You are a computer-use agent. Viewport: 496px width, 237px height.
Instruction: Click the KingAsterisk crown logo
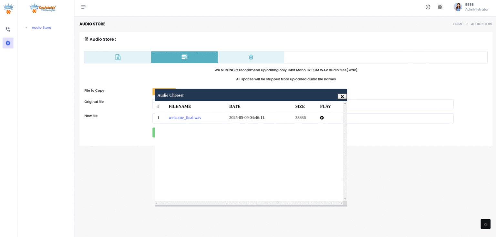coord(8,7)
